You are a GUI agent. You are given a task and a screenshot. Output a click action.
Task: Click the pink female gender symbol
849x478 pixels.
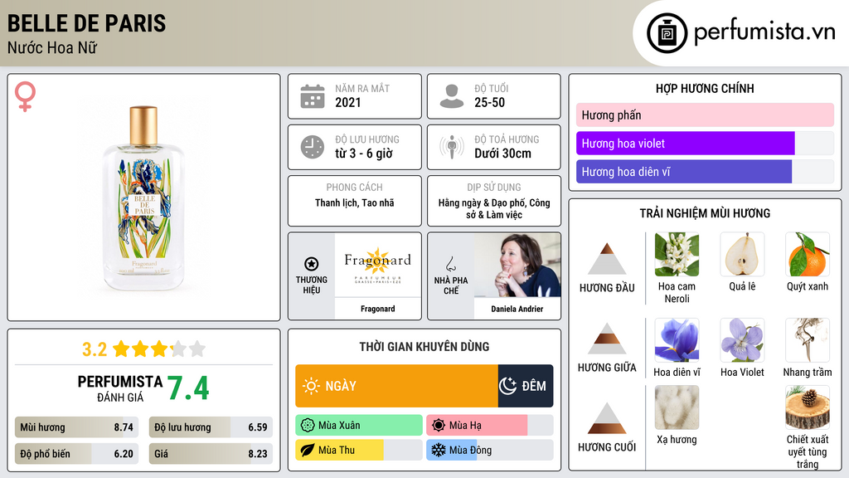point(25,96)
